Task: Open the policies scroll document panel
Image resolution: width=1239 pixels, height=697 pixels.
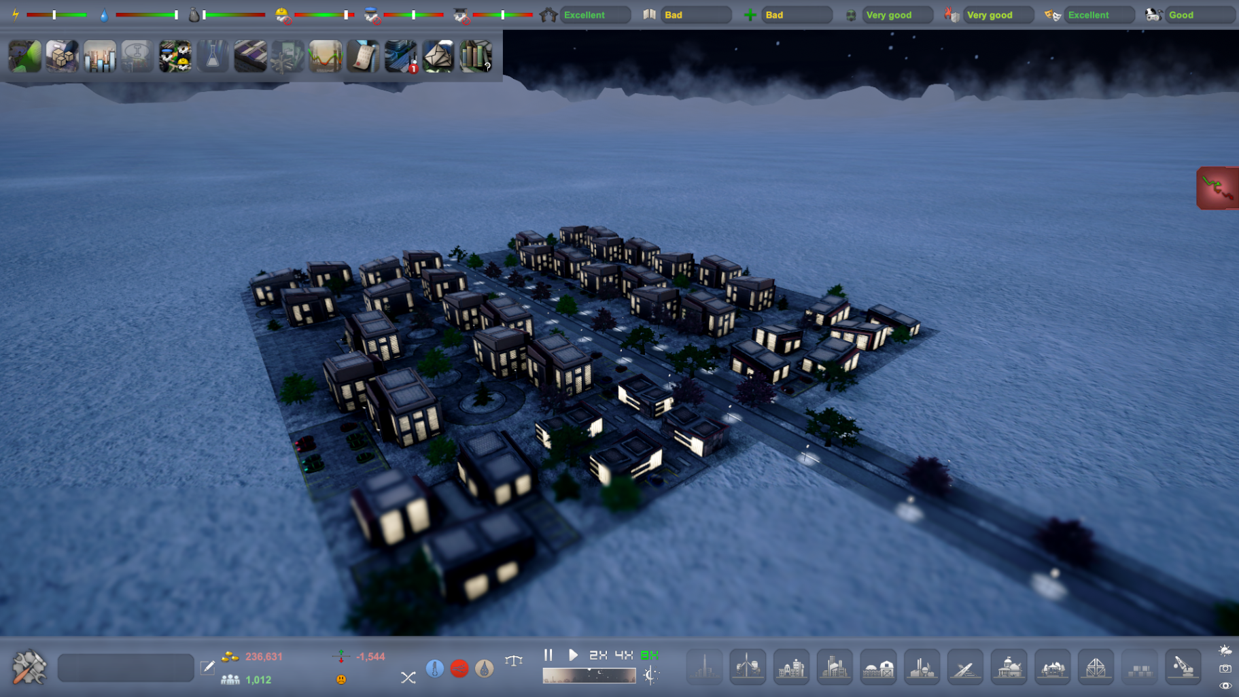Action: point(363,56)
